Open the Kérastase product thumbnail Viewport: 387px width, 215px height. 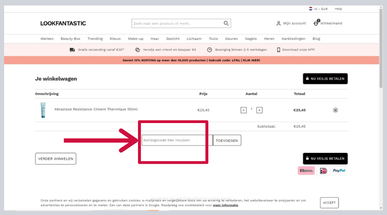tap(43, 110)
